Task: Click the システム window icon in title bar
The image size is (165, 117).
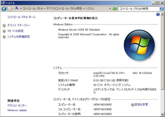Action: 3,3
